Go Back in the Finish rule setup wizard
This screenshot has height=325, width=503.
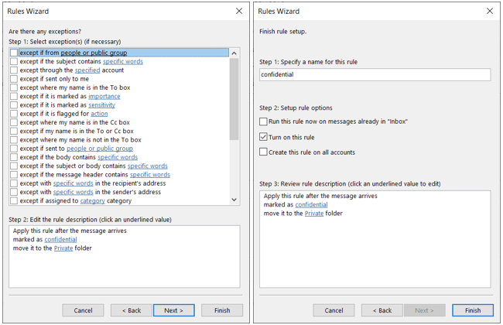click(382, 310)
